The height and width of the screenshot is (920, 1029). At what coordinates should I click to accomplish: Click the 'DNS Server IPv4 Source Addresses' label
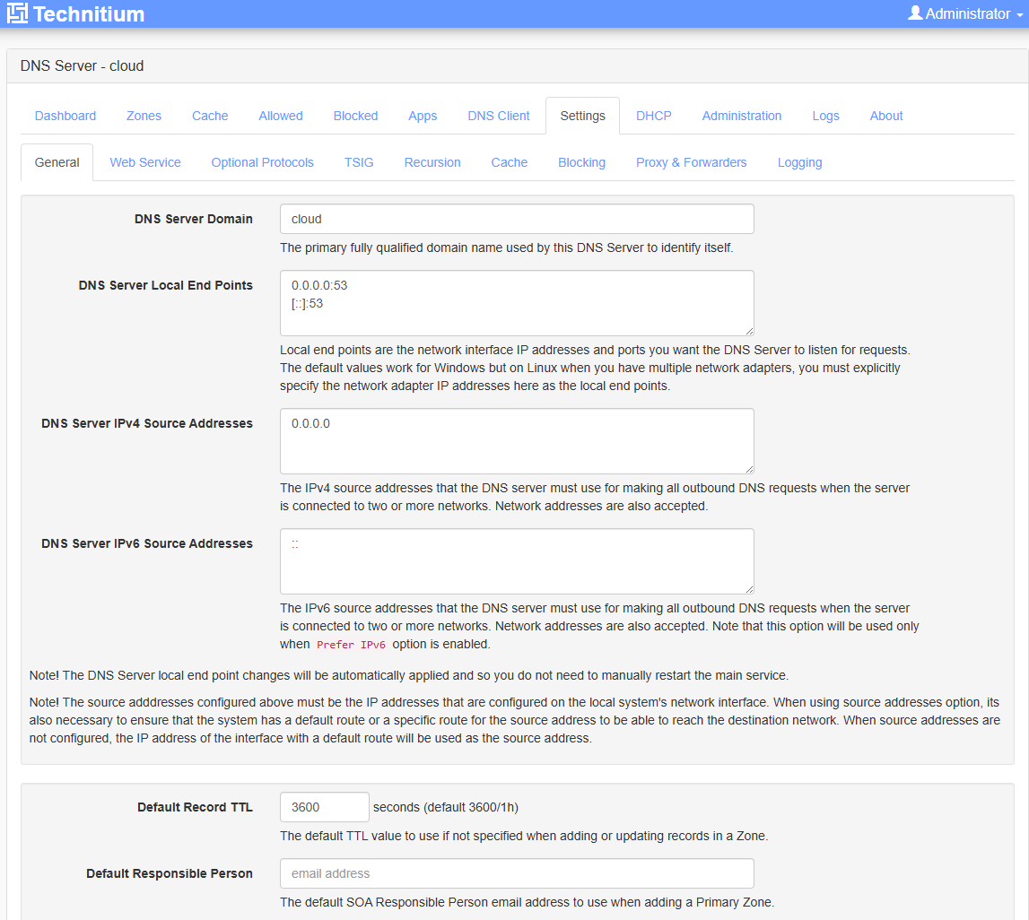click(147, 423)
